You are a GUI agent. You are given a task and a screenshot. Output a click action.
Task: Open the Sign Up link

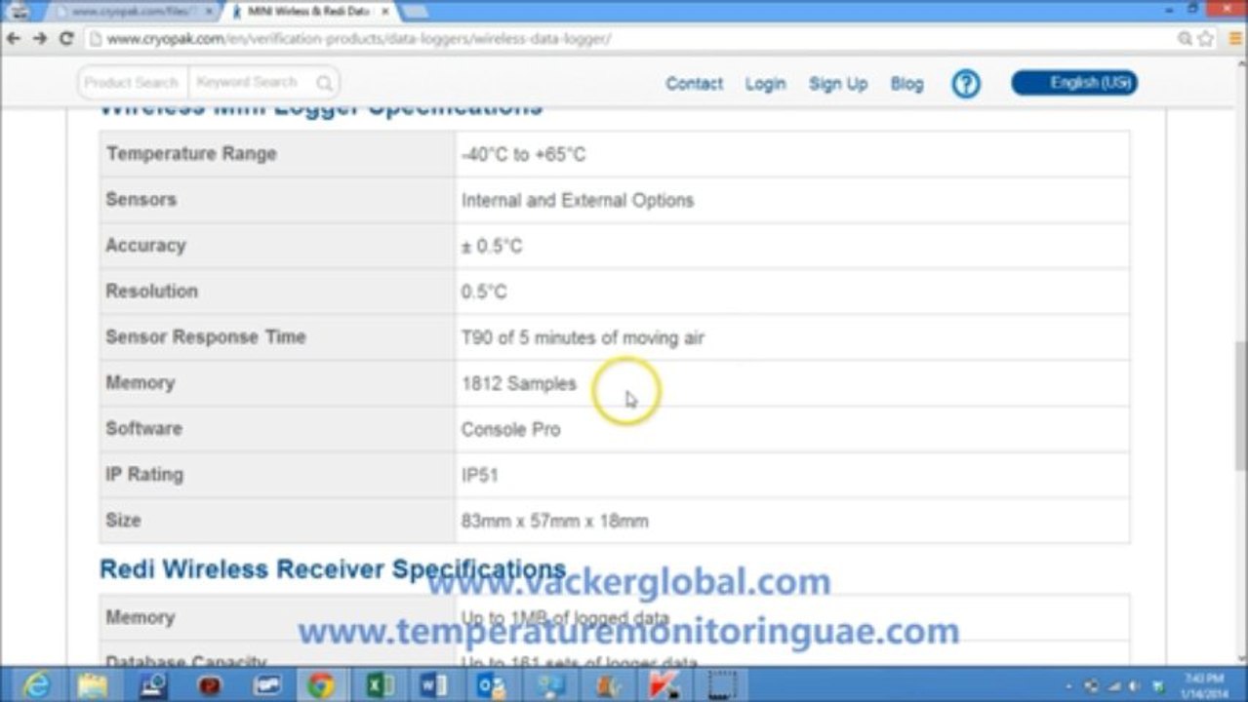[837, 84]
